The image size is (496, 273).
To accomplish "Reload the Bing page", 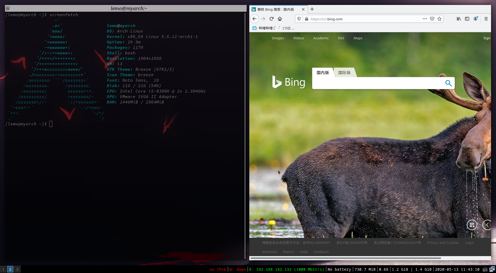I will 271,19.
